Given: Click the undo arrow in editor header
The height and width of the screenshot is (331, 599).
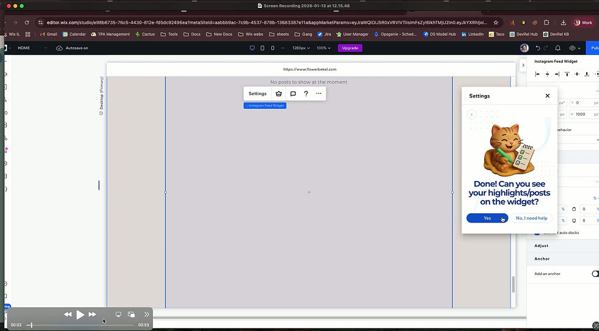Looking at the screenshot, I should [x=537, y=48].
